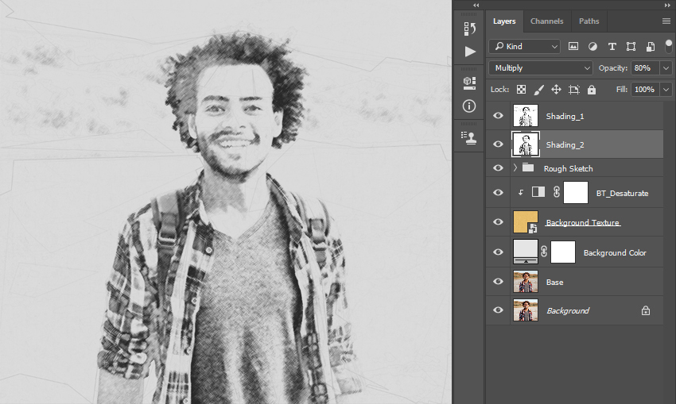This screenshot has width=676, height=404.
Task: Lock transparent pixels checkerboard icon
Action: pos(521,90)
